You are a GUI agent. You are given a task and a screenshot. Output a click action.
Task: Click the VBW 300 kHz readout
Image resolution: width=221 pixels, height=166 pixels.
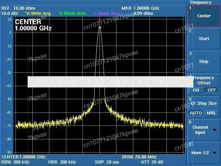pyautogui.click(x=62, y=162)
